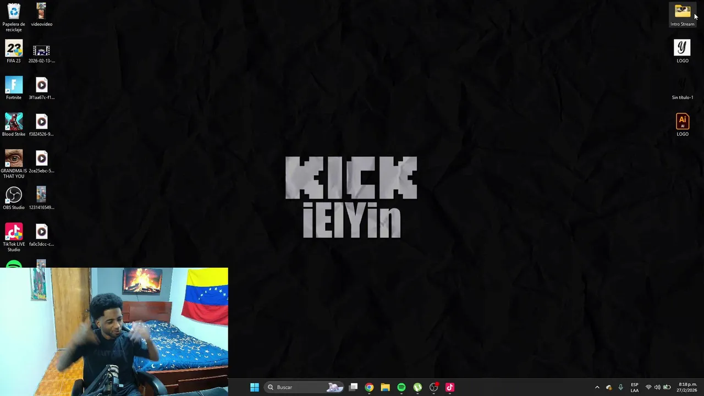Open Google Chrome from the taskbar
Screen dimensions: 704x396
(369, 387)
